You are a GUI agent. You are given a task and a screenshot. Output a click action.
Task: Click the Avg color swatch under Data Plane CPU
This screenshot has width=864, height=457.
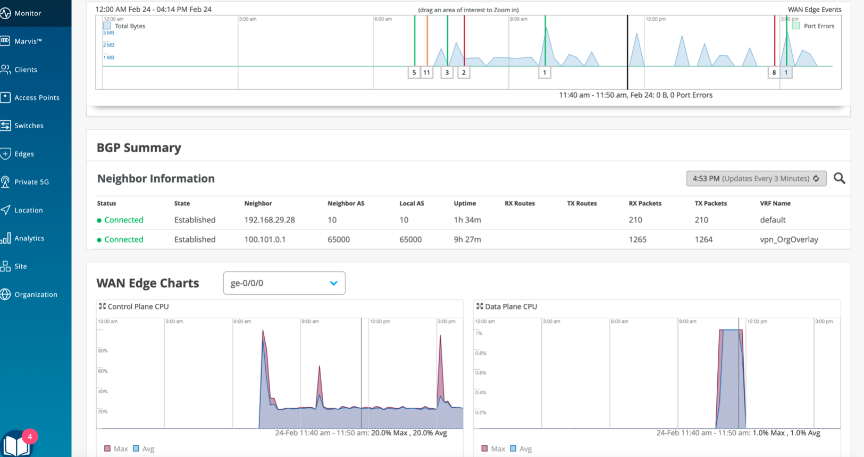coord(513,448)
